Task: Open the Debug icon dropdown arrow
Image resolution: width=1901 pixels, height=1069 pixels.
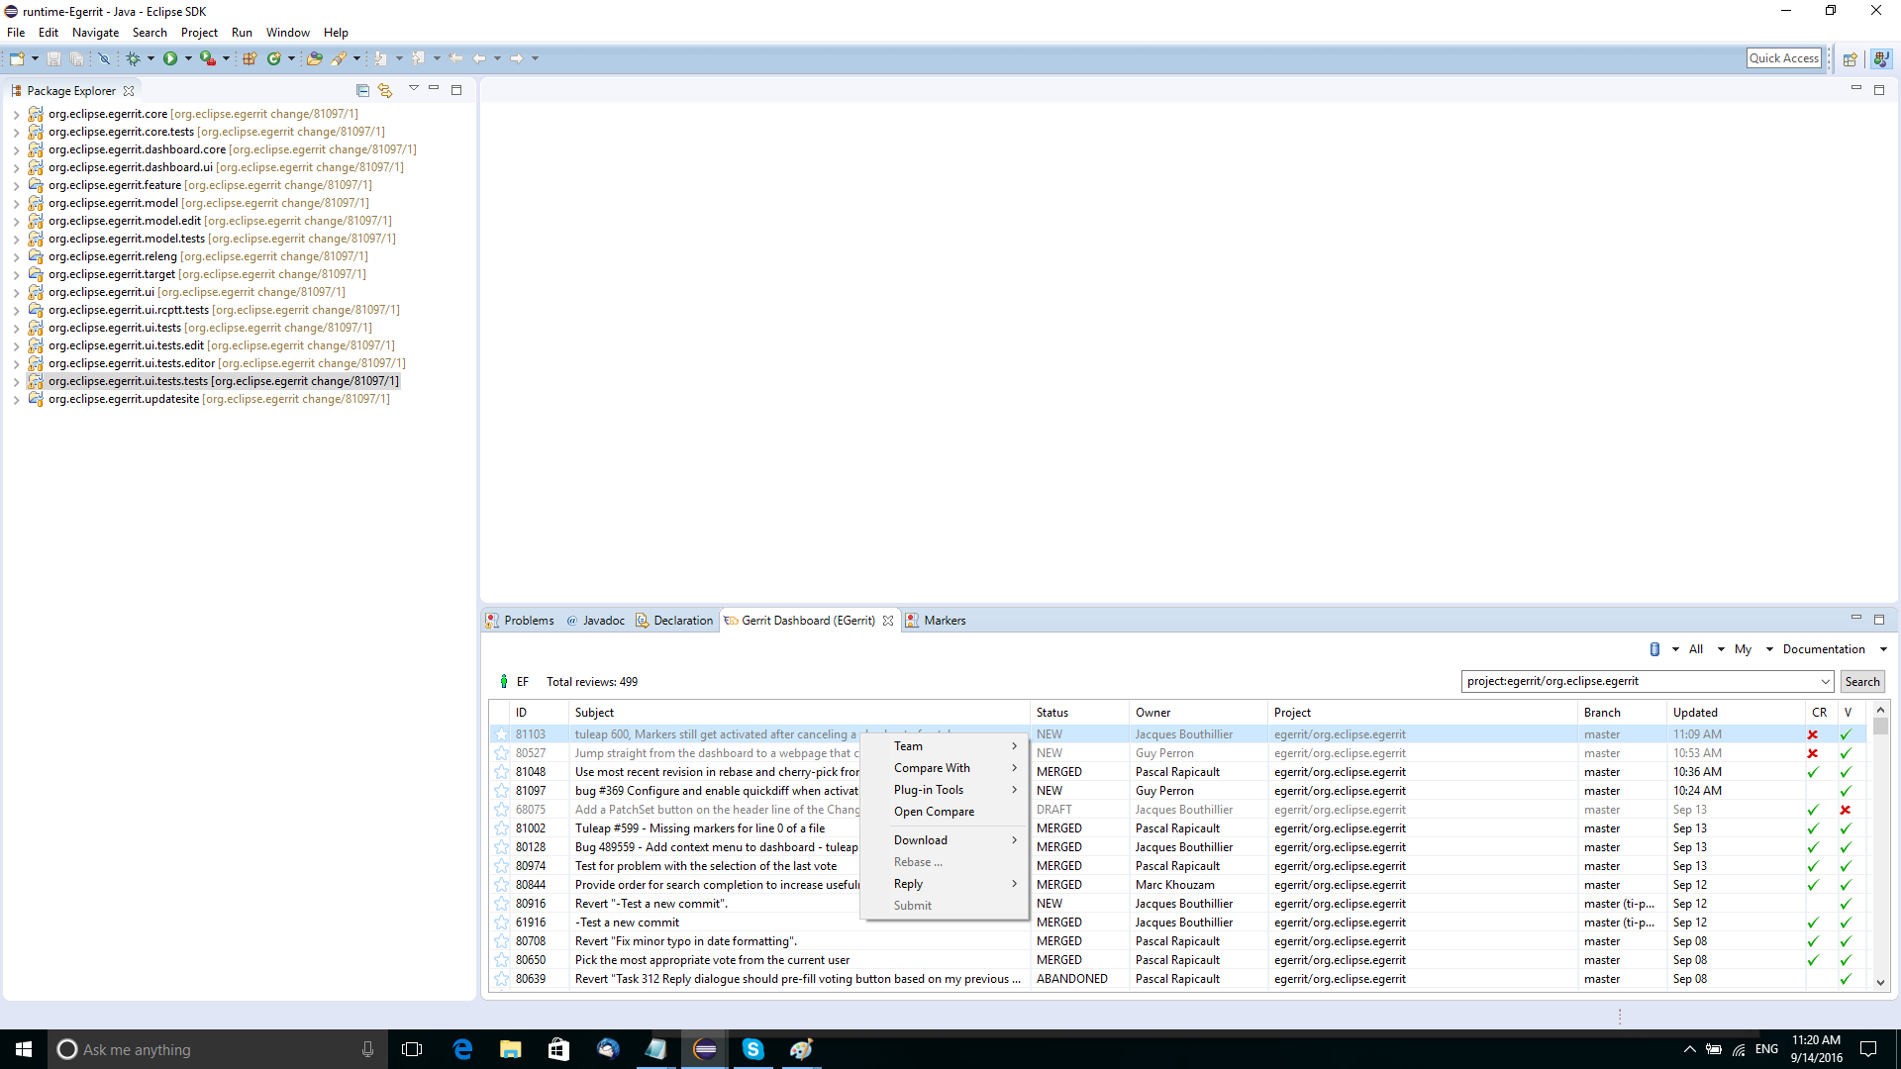Action: click(150, 58)
